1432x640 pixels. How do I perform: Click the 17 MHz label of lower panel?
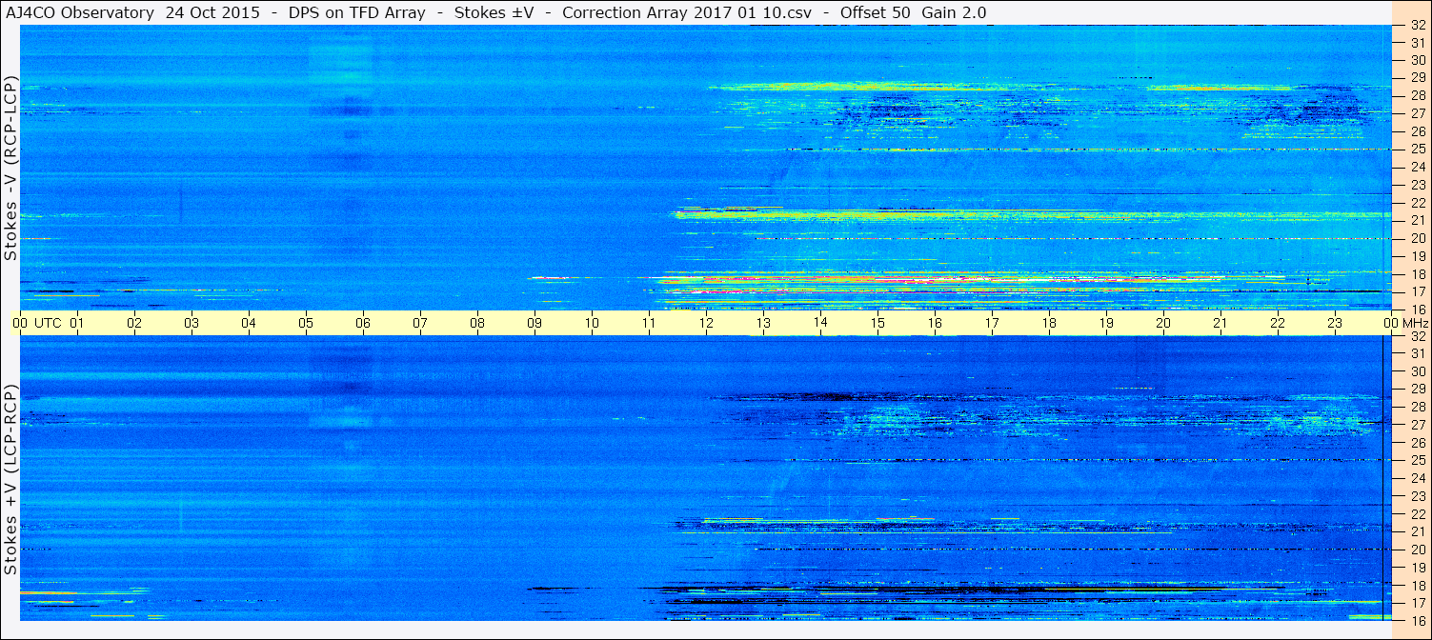point(1417,603)
